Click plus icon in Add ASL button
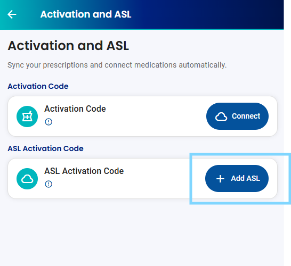 point(220,179)
